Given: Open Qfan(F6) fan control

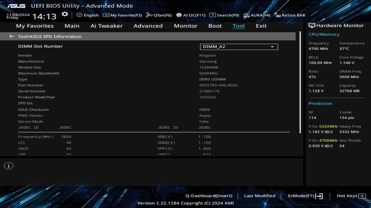Looking at the screenshot, I should pos(159,15).
